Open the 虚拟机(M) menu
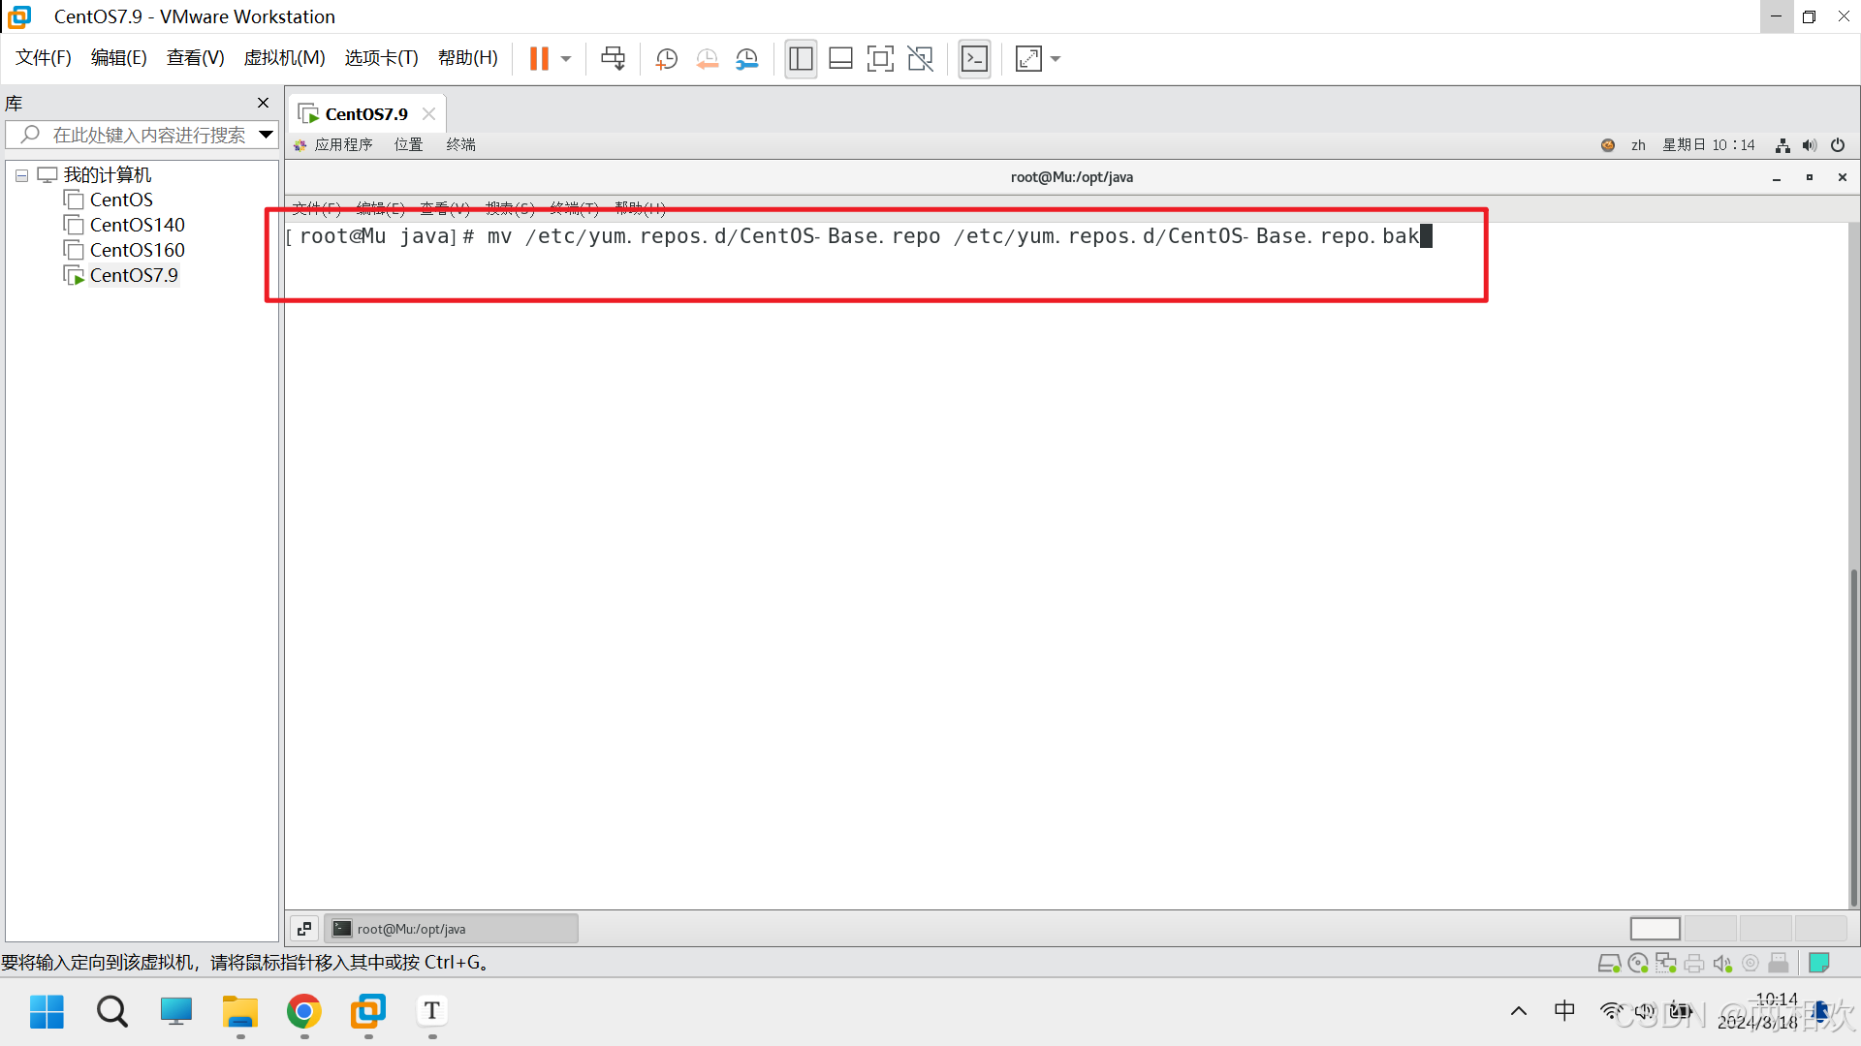Image resolution: width=1861 pixels, height=1046 pixels. click(x=284, y=58)
